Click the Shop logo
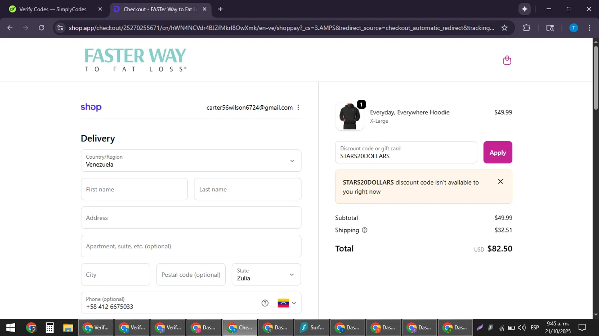This screenshot has width=599, height=336. click(x=91, y=107)
